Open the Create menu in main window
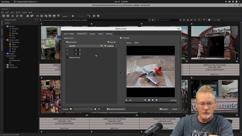Viewport: 242px width, 136px height. 24,12
